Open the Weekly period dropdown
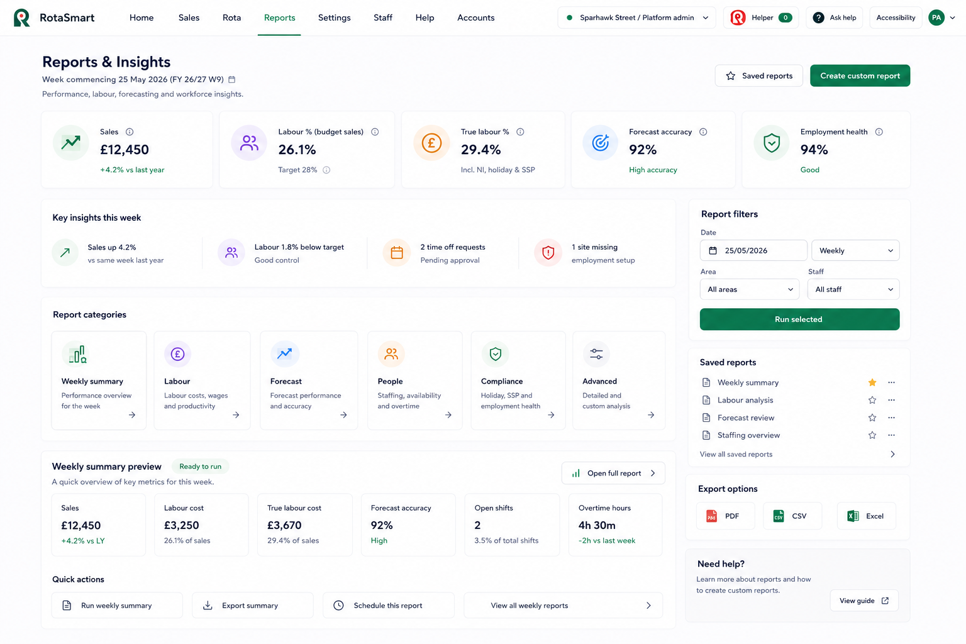Image resolution: width=966 pixels, height=644 pixels. (855, 250)
